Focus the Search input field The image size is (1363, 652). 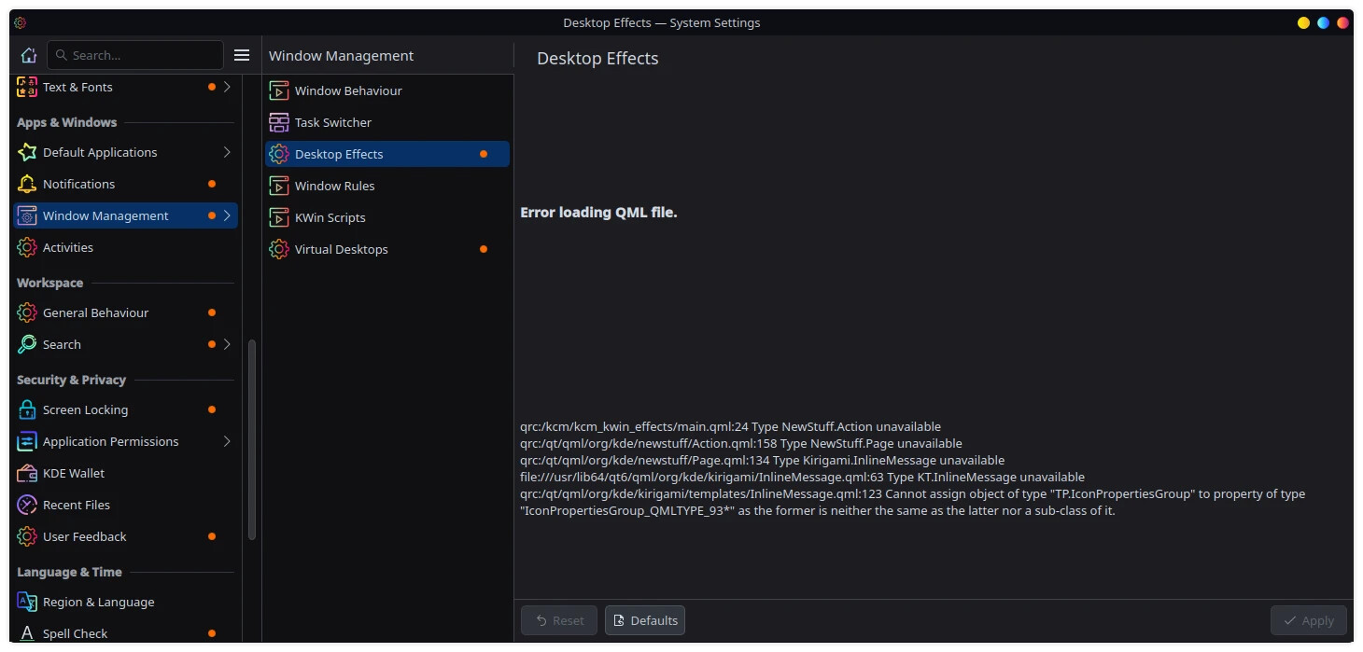[x=140, y=55]
